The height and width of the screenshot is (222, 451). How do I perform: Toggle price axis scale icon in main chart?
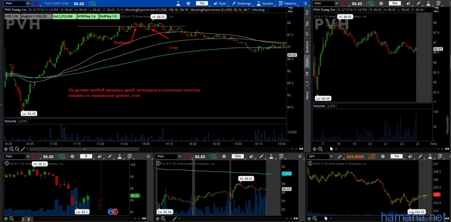[290, 10]
